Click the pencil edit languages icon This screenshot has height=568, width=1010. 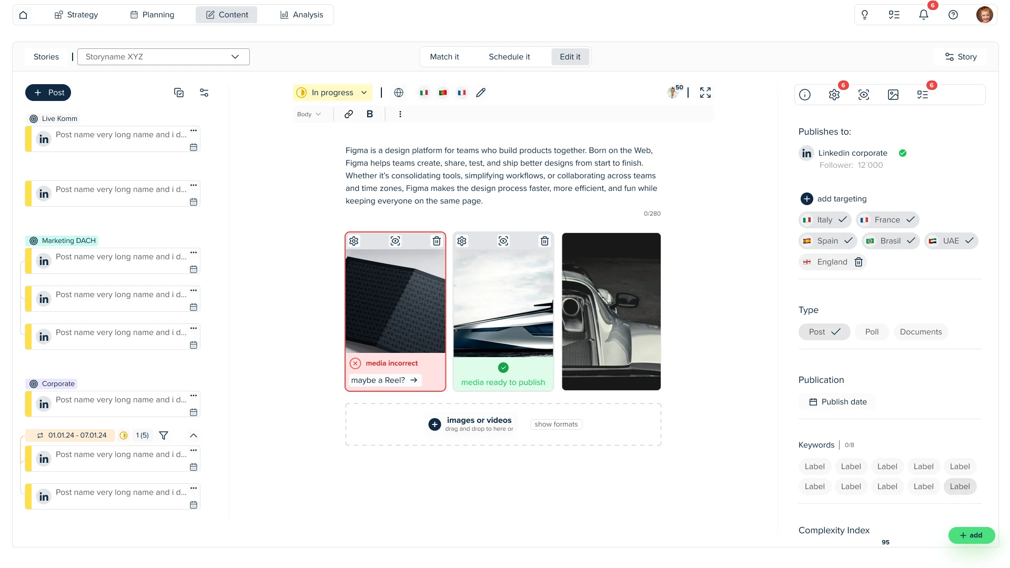481,93
